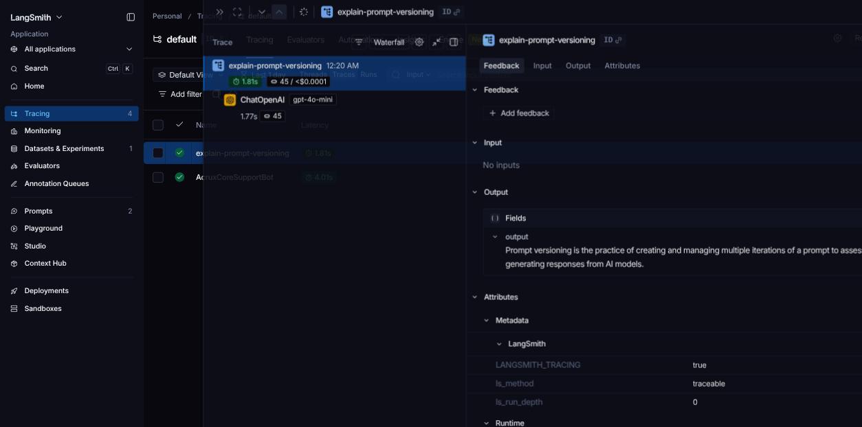This screenshot has width=862, height=427.
Task: Click the gpt-4o-mini model badge
Action: (x=313, y=100)
